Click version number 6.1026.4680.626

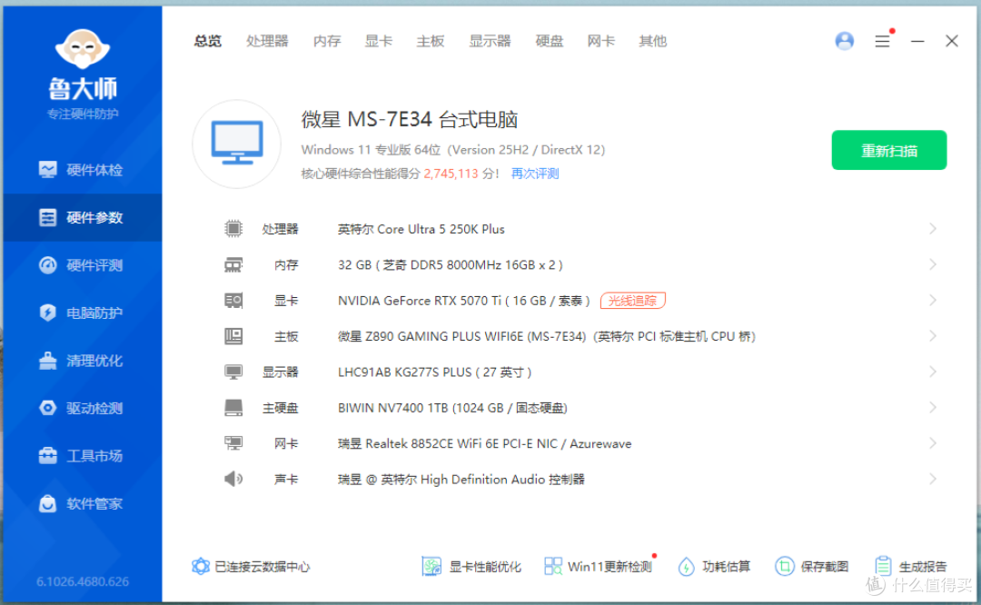coord(83,581)
